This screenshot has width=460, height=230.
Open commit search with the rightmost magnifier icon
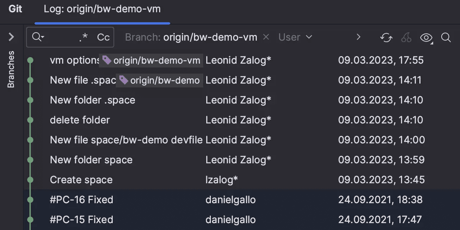point(446,38)
